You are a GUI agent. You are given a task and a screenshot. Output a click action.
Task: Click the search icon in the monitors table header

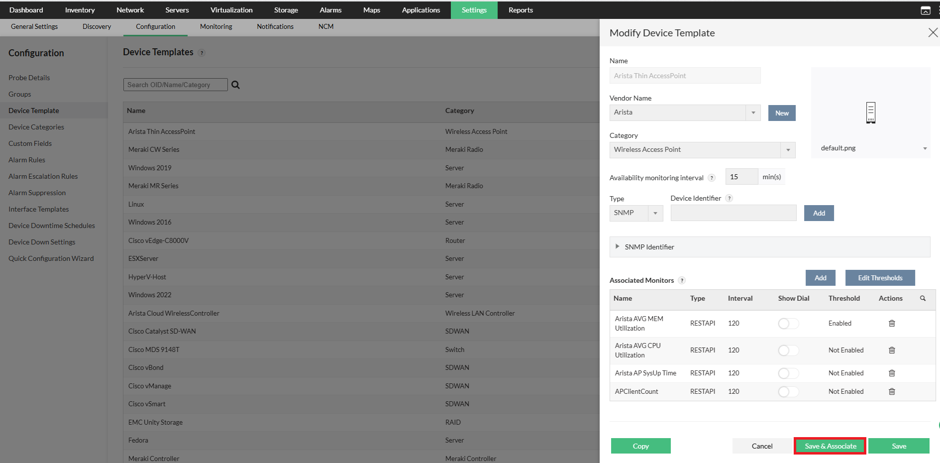click(923, 298)
